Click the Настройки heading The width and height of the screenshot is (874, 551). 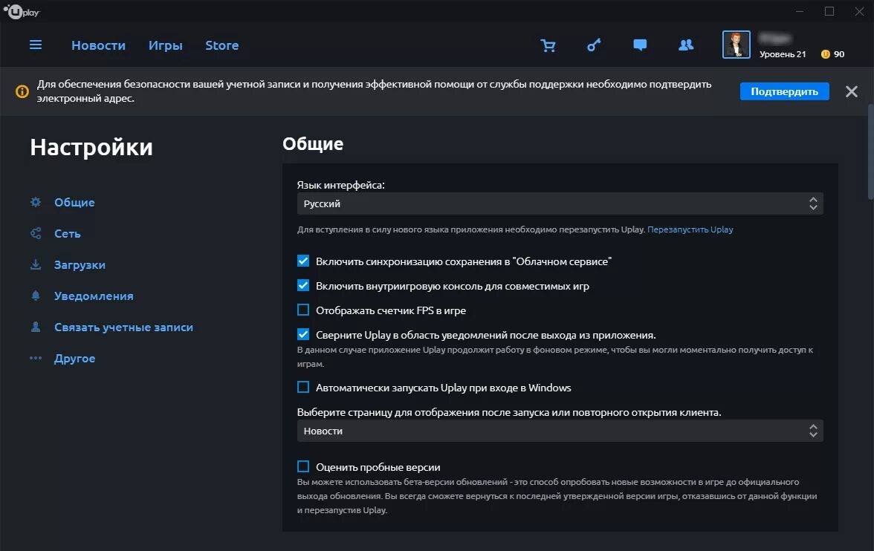pyautogui.click(x=91, y=147)
